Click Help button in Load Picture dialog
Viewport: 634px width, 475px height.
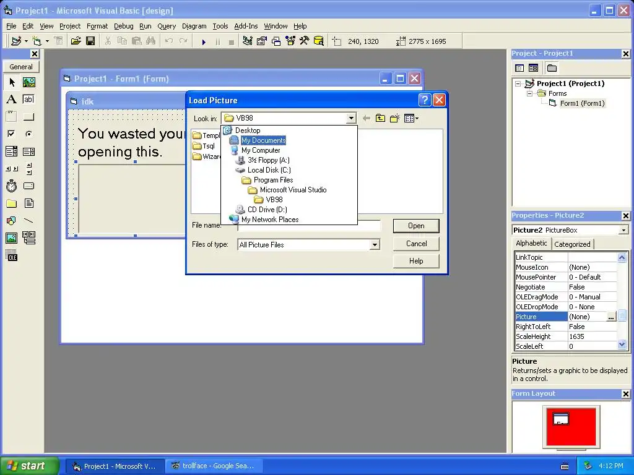(416, 262)
